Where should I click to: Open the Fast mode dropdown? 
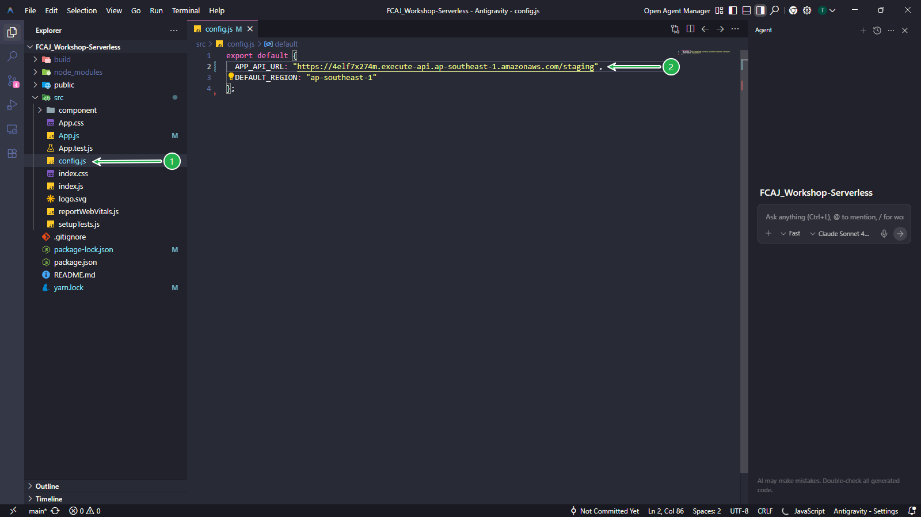[790, 233]
